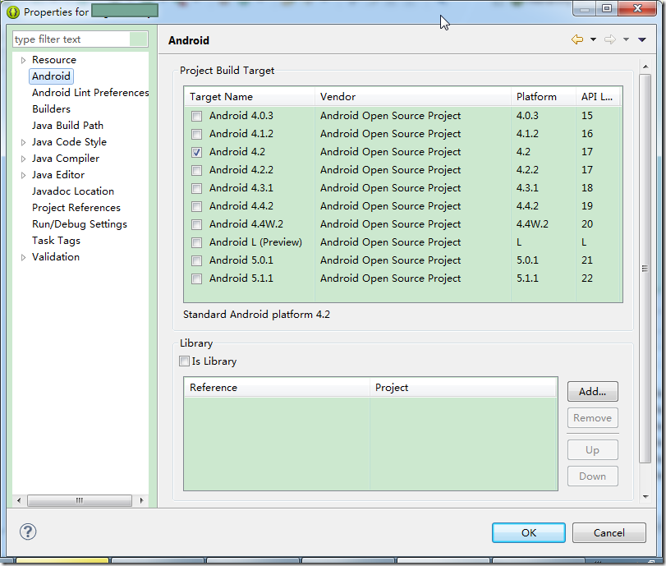Click left arrow of sidebar horizontal scrollbar
666x566 pixels.
click(x=19, y=500)
